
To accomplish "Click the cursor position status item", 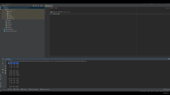I will (x=143, y=91).
